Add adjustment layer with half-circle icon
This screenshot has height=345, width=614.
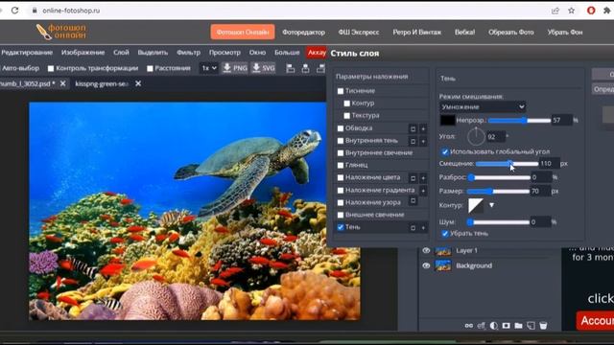click(x=494, y=326)
